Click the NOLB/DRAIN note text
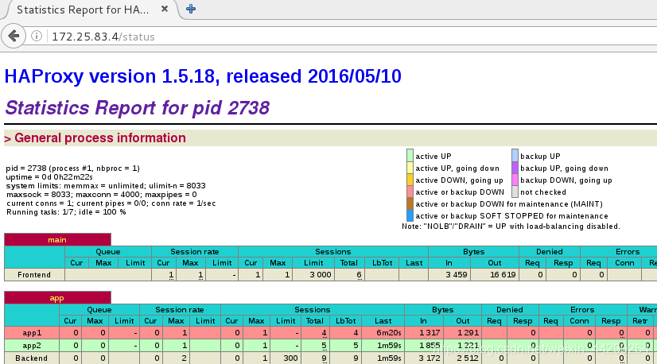This screenshot has height=364, width=657. [x=511, y=227]
